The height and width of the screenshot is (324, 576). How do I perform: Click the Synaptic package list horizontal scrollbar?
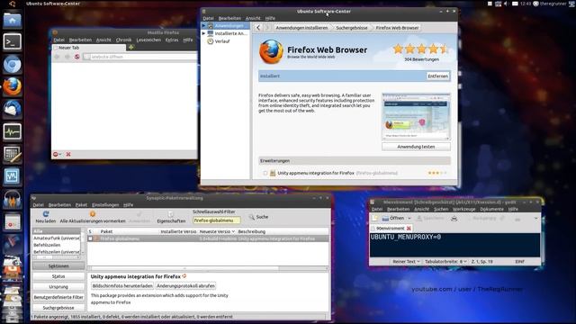(208, 268)
